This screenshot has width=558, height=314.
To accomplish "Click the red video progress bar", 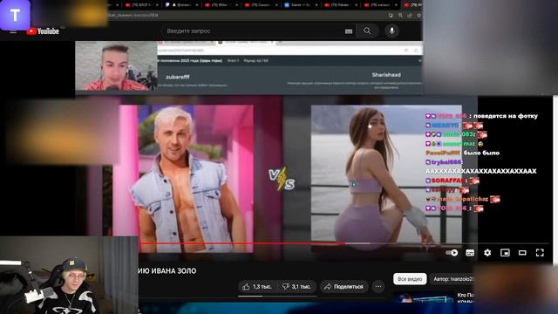I will 242,243.
